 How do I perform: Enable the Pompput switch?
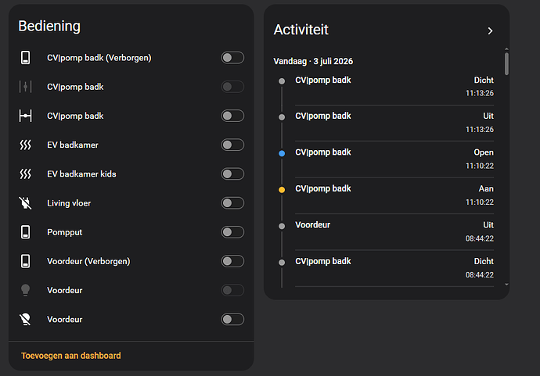coord(232,232)
